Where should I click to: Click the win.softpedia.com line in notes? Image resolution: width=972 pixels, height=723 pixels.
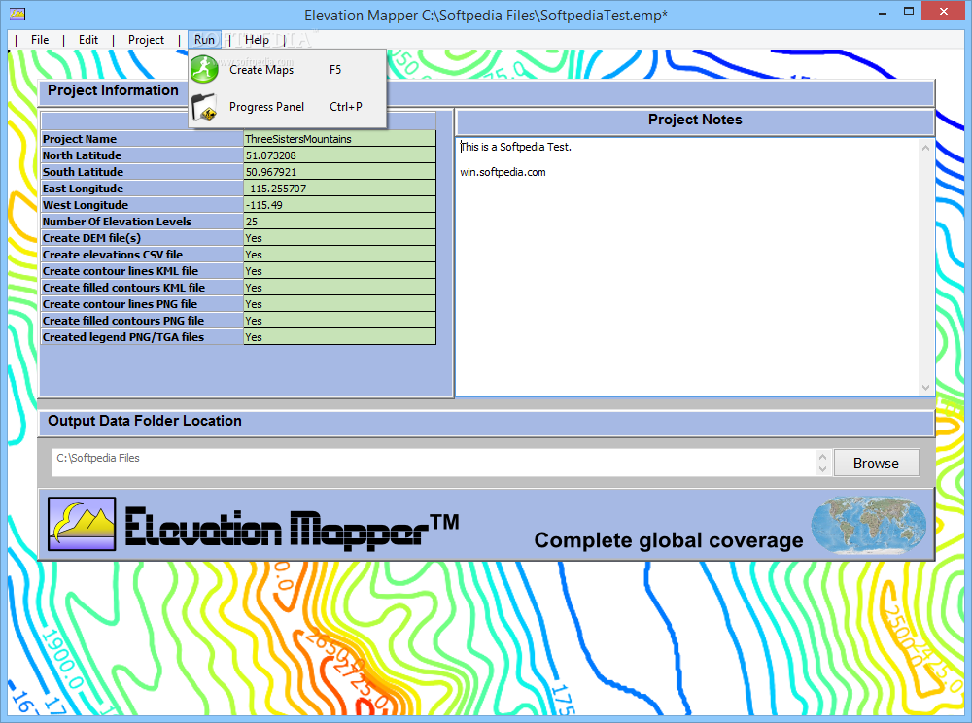coord(503,172)
